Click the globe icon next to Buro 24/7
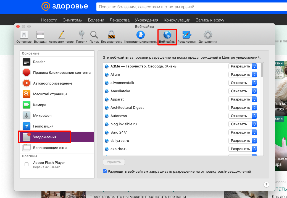The width and height of the screenshot is (287, 198). (x=107, y=132)
